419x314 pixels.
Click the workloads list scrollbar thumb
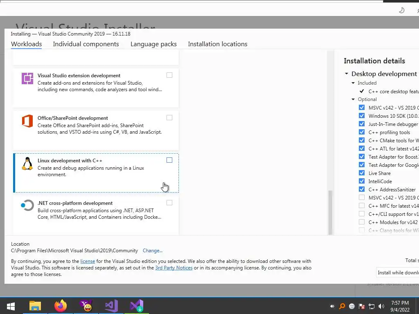(x=330, y=212)
